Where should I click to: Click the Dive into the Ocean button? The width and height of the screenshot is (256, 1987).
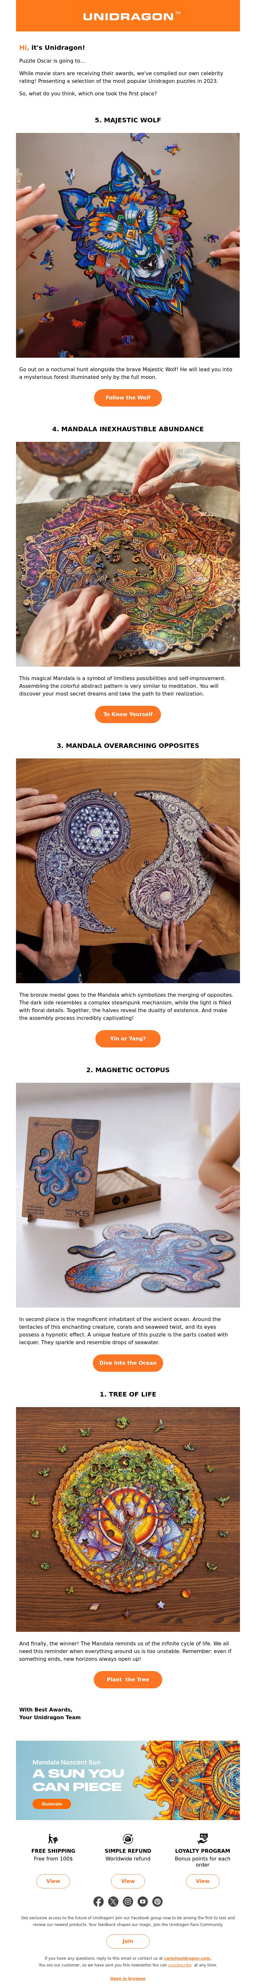pyautogui.click(x=128, y=1362)
